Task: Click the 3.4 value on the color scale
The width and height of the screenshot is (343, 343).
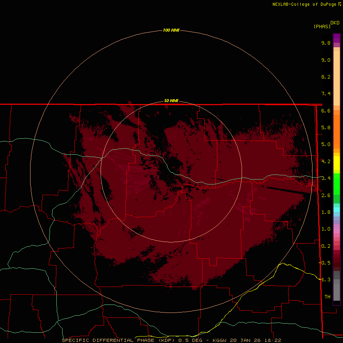Action: tap(326, 178)
